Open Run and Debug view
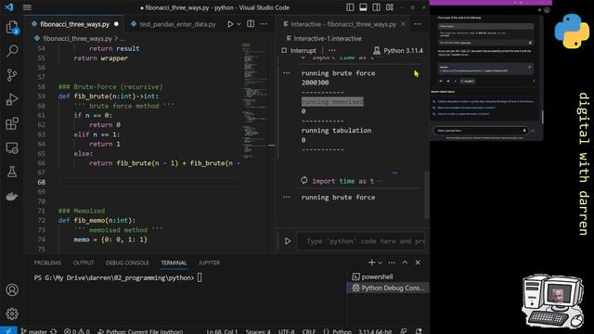594x334 pixels. (12, 99)
